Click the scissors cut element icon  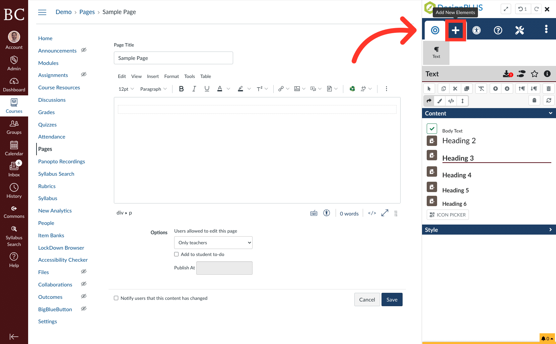[x=455, y=88]
